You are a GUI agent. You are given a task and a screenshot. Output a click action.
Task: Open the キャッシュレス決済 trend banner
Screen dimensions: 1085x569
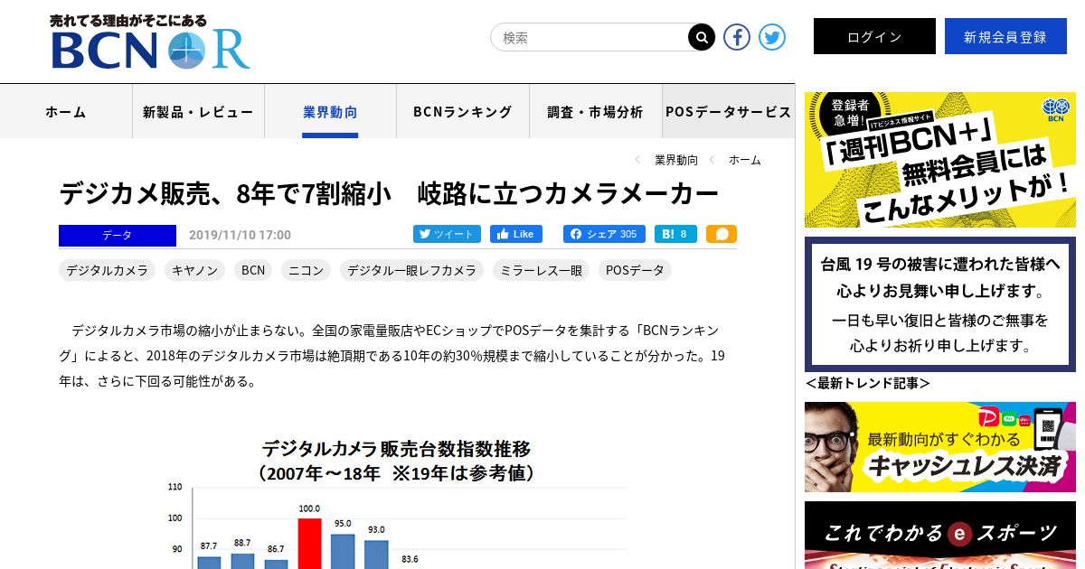(940, 447)
